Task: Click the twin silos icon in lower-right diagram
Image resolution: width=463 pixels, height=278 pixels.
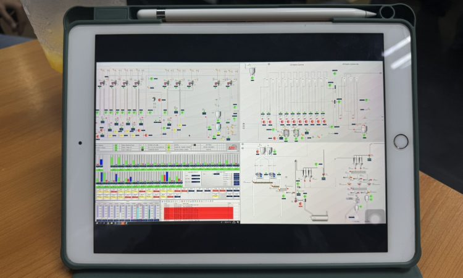Action: pos(266,151)
